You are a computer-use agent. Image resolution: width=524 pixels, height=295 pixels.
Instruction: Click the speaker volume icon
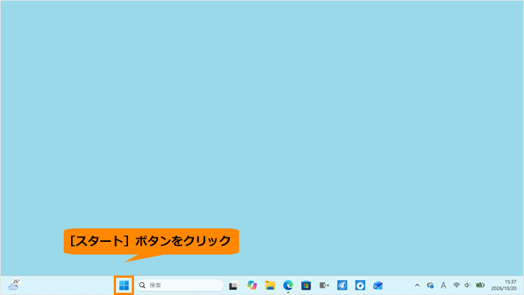(468, 285)
